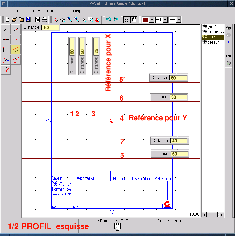Open the Documents menu

coord(56,11)
